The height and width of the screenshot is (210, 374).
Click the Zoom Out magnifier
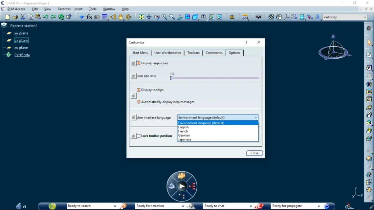coord(172,17)
